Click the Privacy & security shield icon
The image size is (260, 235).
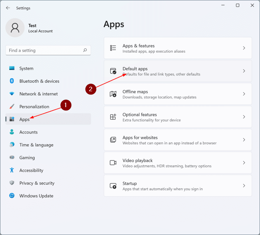(12, 183)
